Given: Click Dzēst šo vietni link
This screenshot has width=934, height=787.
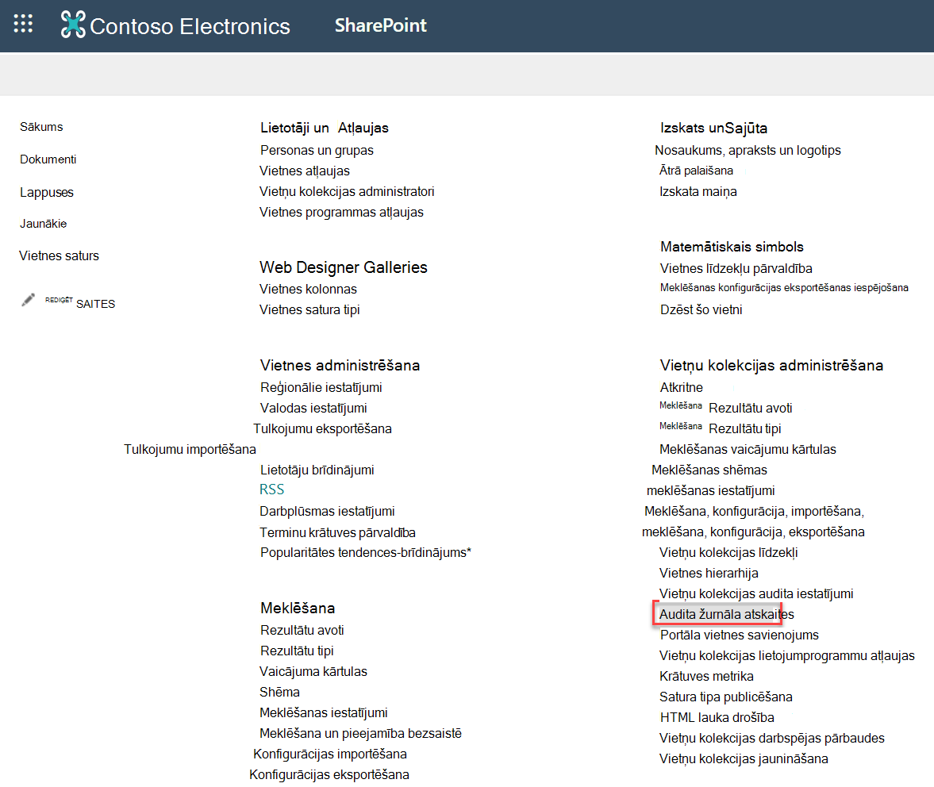Looking at the screenshot, I should point(701,309).
